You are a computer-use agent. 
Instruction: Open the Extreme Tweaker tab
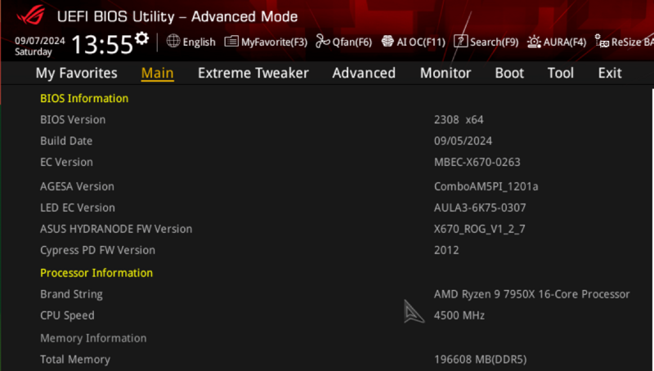point(253,73)
